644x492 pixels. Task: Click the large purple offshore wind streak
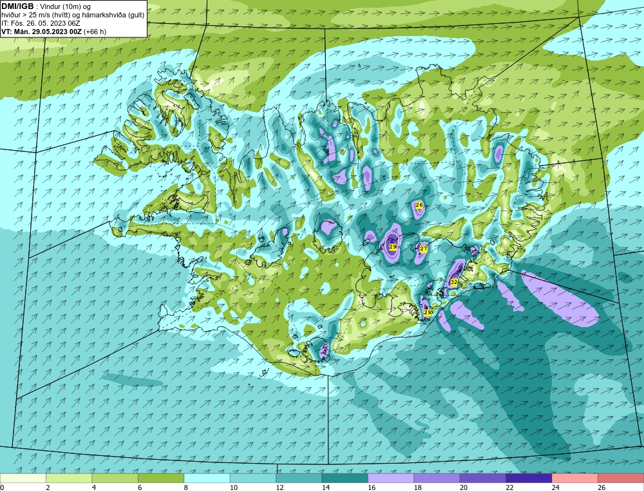coord(561,298)
